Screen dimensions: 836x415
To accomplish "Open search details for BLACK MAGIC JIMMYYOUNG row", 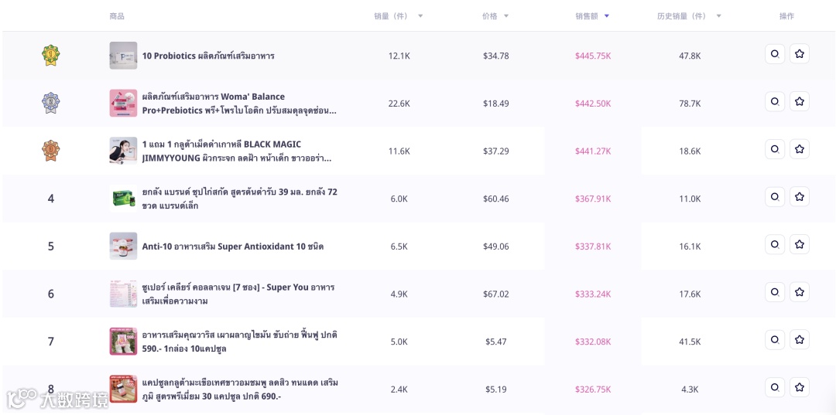I will tap(775, 149).
